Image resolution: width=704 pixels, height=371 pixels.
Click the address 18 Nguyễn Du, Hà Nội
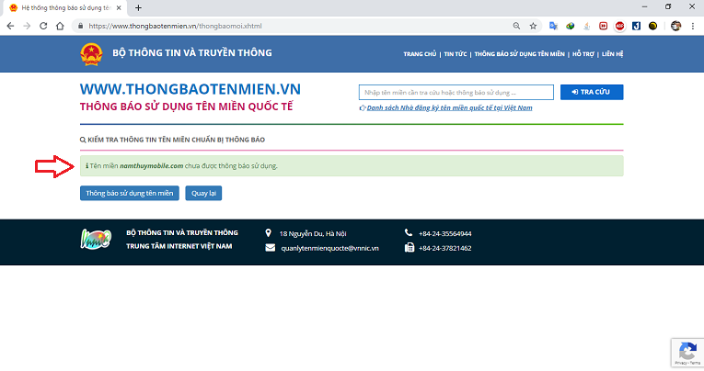[x=313, y=233]
